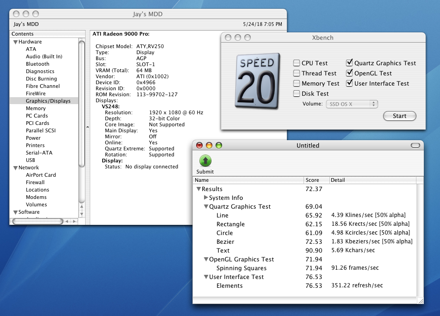This screenshot has width=440, height=316.
Task: Select Memory in the Contents list
Action: coord(36,108)
